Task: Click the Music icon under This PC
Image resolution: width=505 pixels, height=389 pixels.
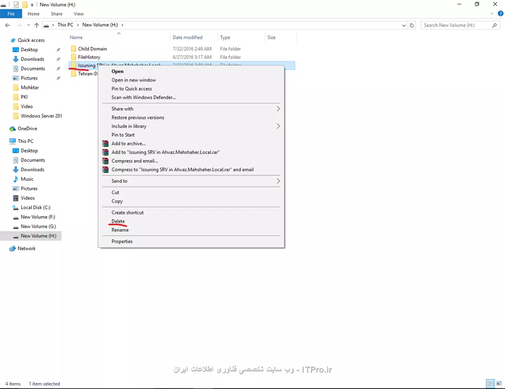Action: click(x=15, y=179)
